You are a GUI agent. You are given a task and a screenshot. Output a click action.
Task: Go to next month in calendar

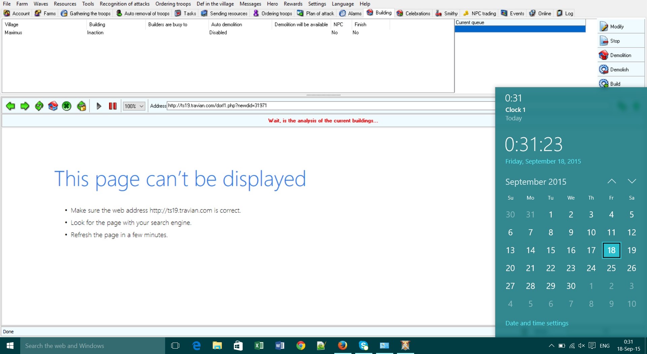[632, 181]
